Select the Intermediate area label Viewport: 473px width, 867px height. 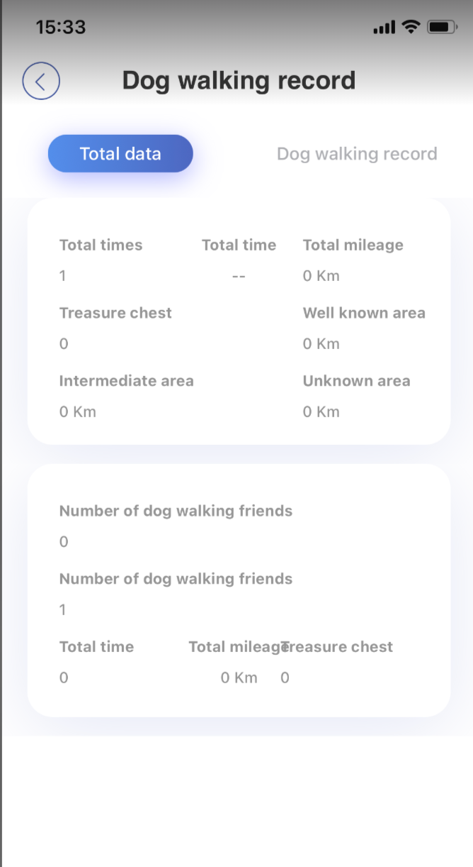pyautogui.click(x=126, y=381)
